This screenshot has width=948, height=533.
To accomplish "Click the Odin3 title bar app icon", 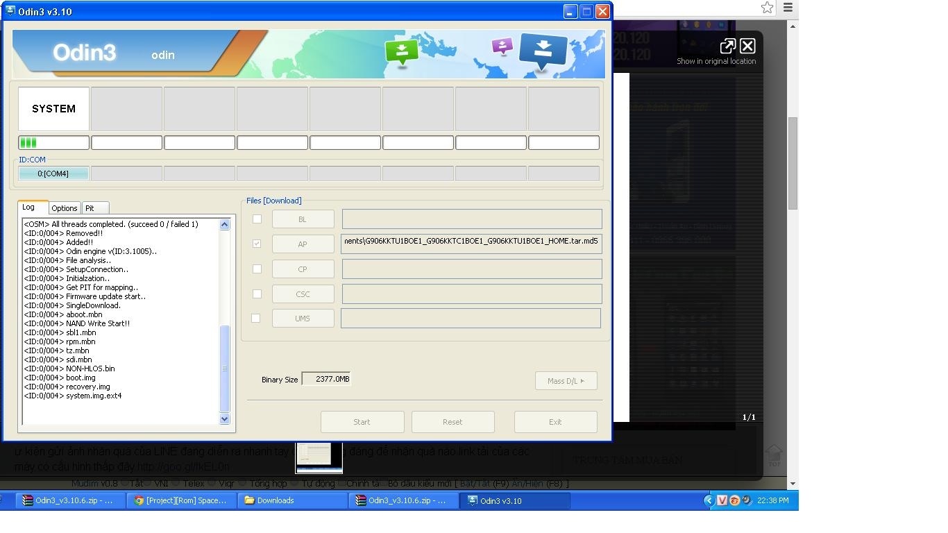I will point(10,11).
